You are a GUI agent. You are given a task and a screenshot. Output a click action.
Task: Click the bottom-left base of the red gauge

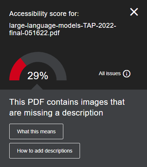click(x=14, y=78)
